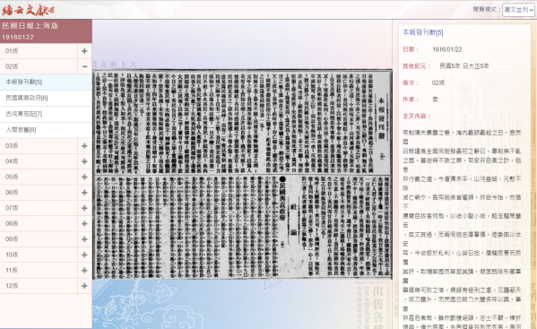537x329 pixels.
Task: Click the 12版 section label
Action: tap(12, 286)
